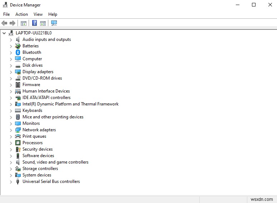Click the System devices folder icon
The width and height of the screenshot is (277, 203).
pos(18,175)
